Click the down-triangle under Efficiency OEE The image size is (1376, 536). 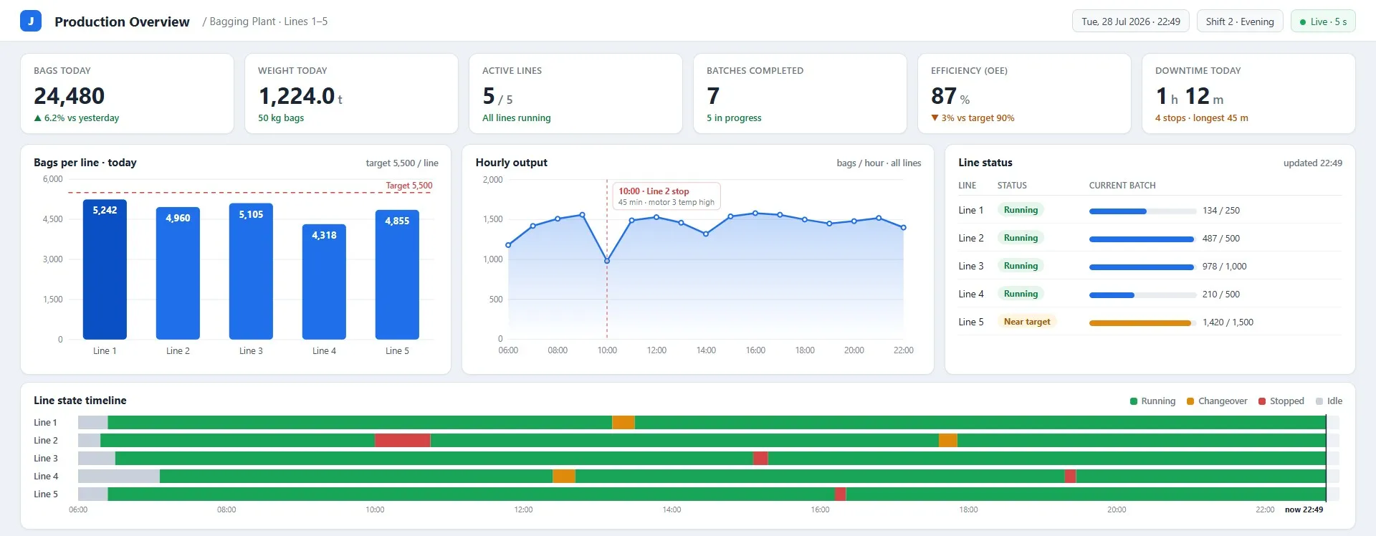[935, 118]
